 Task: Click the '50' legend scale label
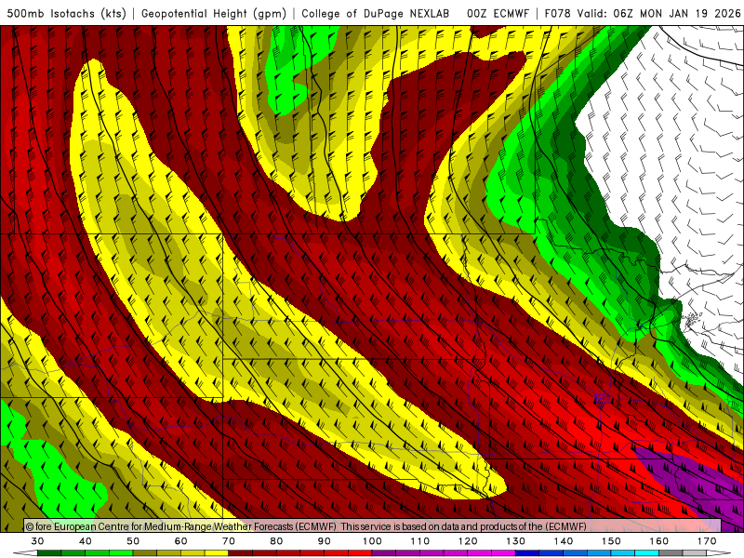[x=133, y=541]
